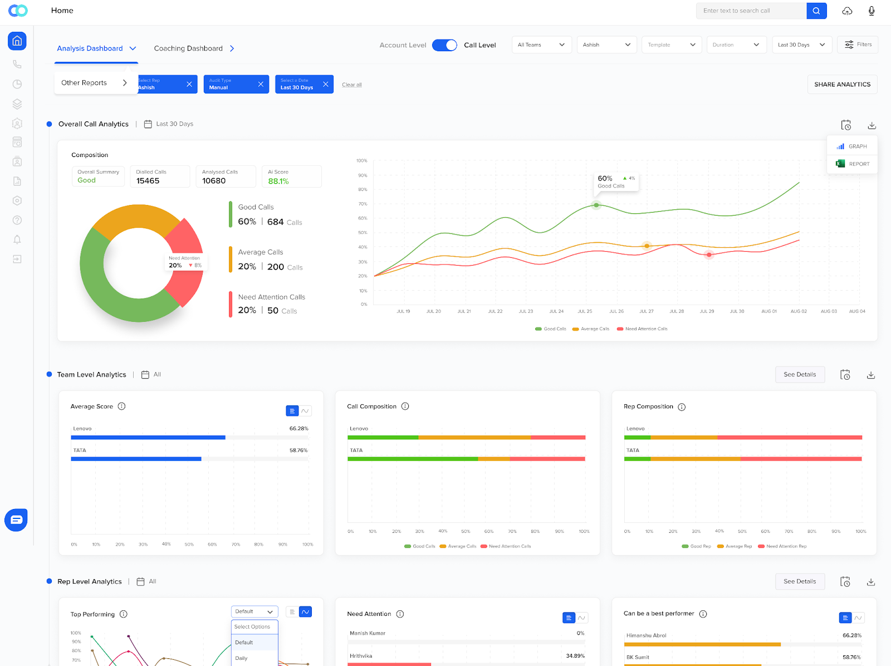Expand the Template filter dropdown
Image resolution: width=891 pixels, height=666 pixels.
672,45
